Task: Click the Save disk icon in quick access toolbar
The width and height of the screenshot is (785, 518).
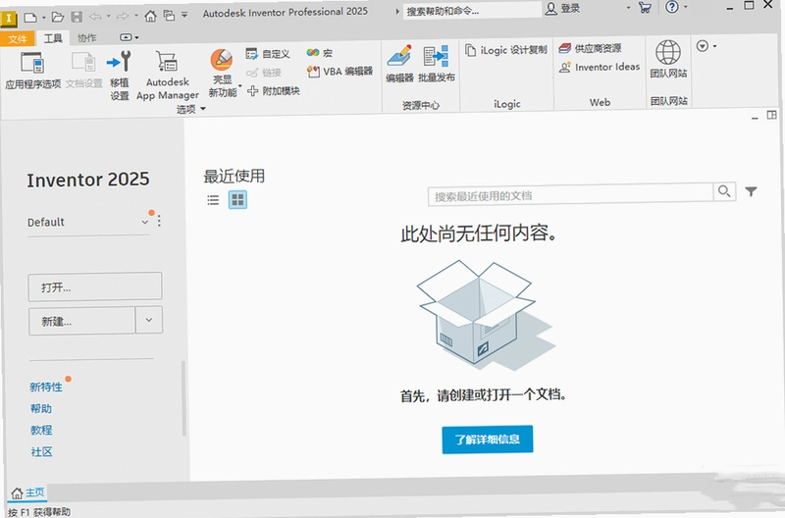Action: 77,17
